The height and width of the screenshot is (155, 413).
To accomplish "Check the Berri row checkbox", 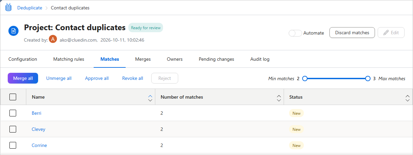I will tap(13, 113).
